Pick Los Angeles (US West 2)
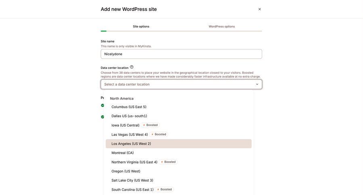The height and width of the screenshot is (195, 363). tap(131, 144)
